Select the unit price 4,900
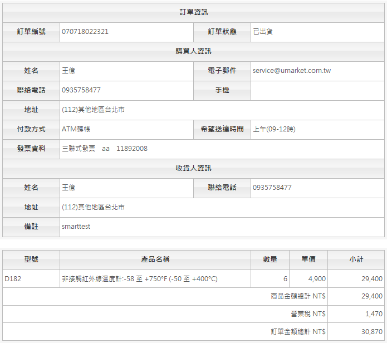Screen dimensions: 387x343 (316, 279)
